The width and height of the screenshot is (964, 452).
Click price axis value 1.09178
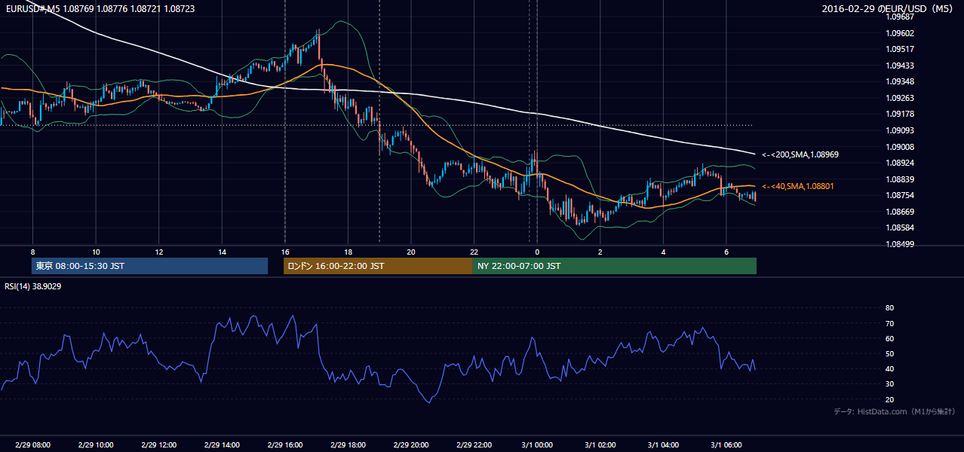coord(899,115)
